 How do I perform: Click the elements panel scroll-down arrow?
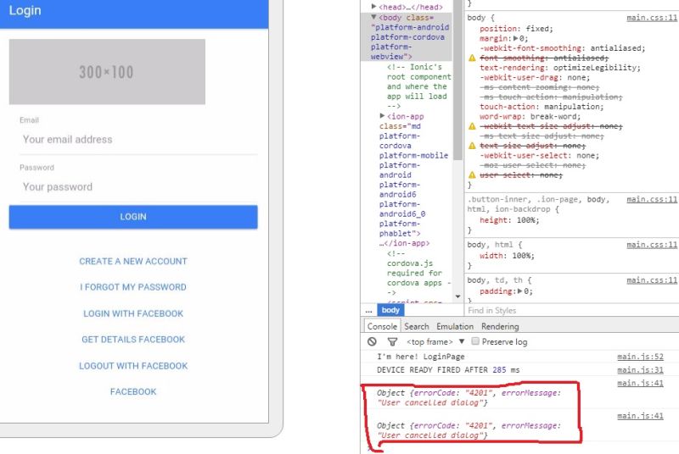point(457,296)
